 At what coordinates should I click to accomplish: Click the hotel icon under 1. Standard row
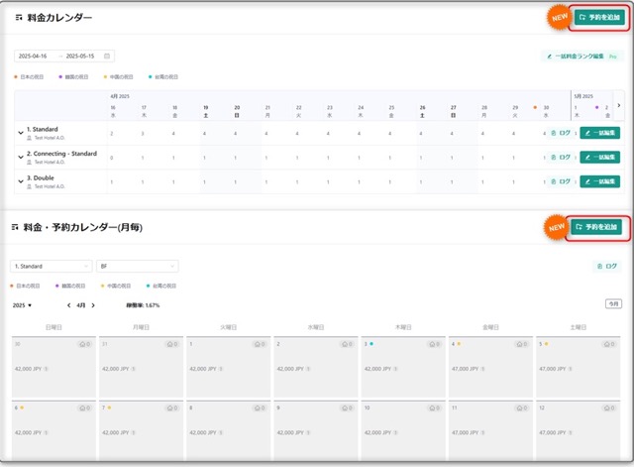tap(29, 138)
